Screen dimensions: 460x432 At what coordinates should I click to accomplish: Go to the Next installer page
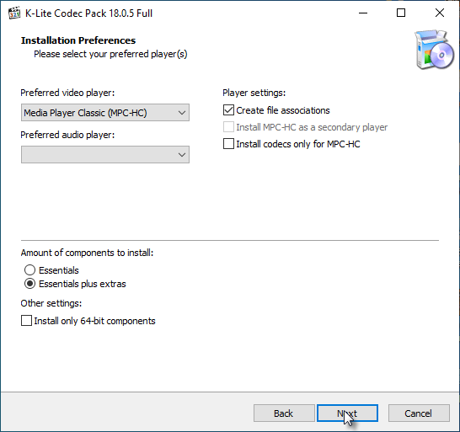tap(347, 413)
